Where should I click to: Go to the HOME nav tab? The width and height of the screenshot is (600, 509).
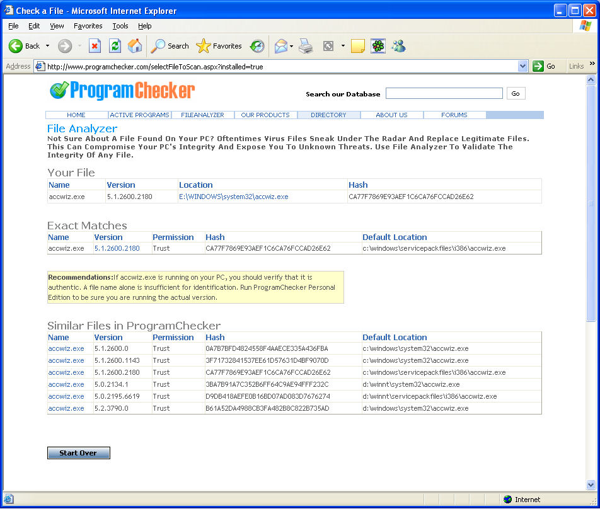click(x=76, y=115)
